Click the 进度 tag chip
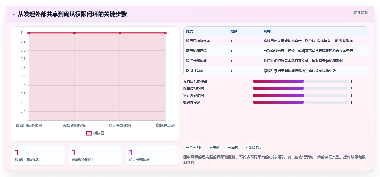This screenshot has width=380, height=177. pyautogui.click(x=233, y=147)
